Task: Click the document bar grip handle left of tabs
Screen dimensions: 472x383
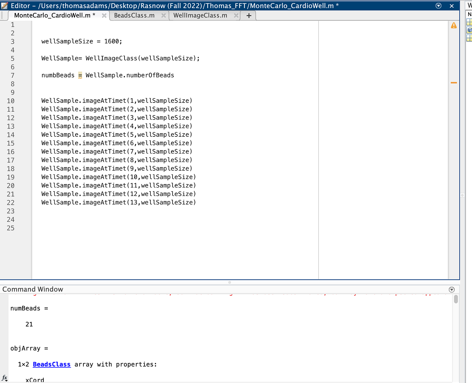Action: pos(2,16)
